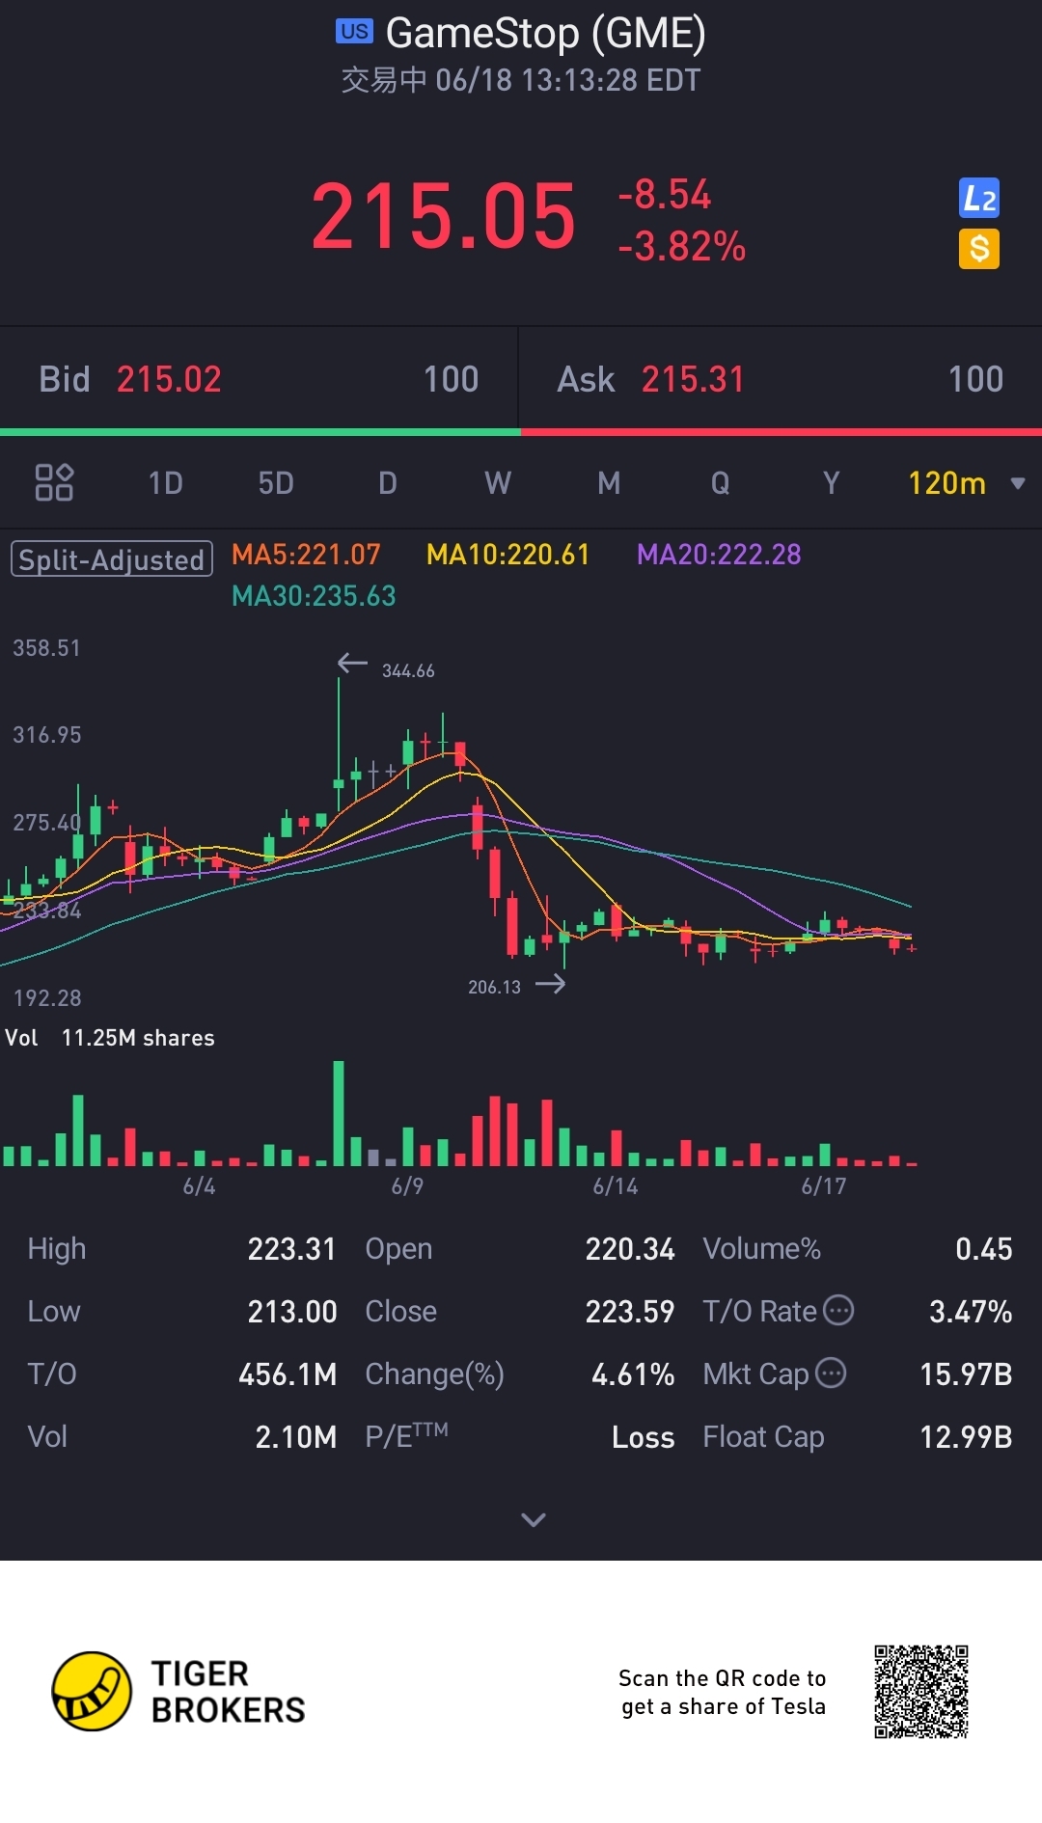Viewport: 1042px width, 1823px height.
Task: Select the W weekly chart tab
Action: (498, 482)
